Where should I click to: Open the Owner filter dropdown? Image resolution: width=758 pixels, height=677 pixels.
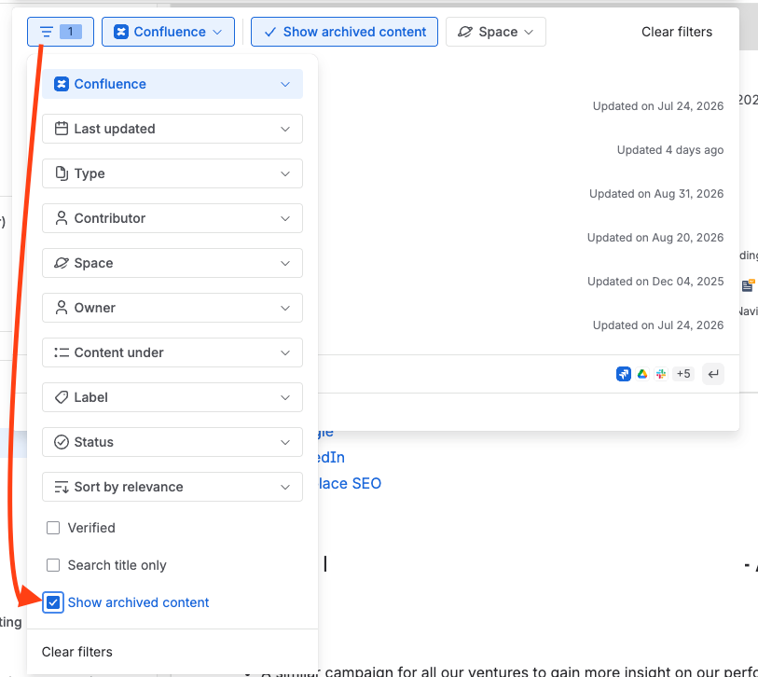172,308
